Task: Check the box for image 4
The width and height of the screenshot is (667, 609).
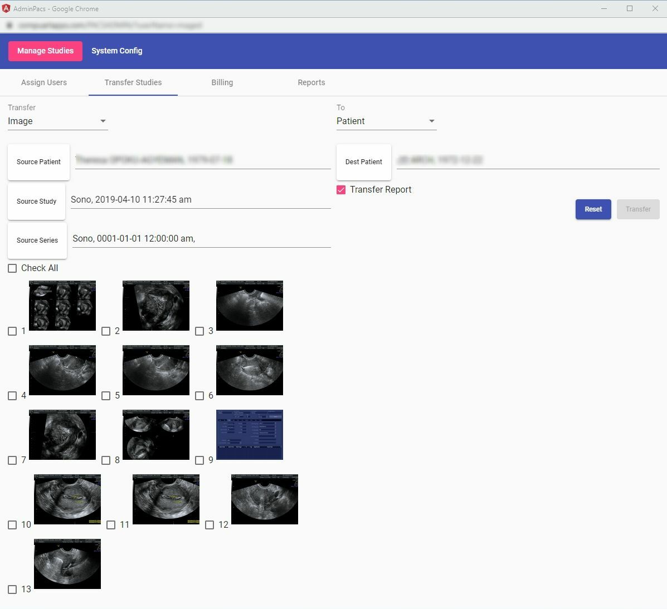Action: [12, 396]
